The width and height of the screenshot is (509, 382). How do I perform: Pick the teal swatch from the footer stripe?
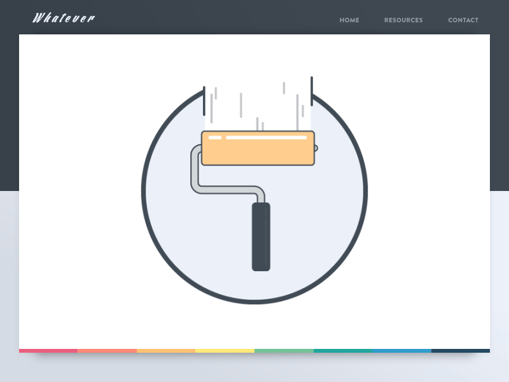tap(344, 350)
